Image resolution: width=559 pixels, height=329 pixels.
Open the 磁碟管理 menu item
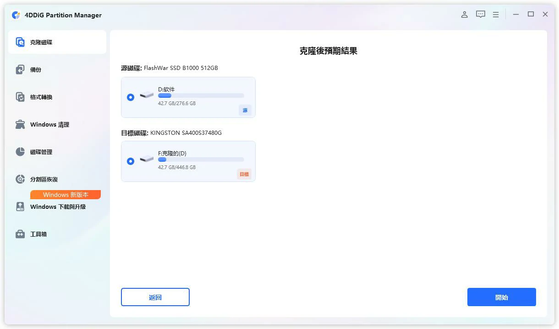(x=57, y=152)
